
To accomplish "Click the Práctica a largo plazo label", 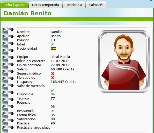I will (x=34, y=128).
